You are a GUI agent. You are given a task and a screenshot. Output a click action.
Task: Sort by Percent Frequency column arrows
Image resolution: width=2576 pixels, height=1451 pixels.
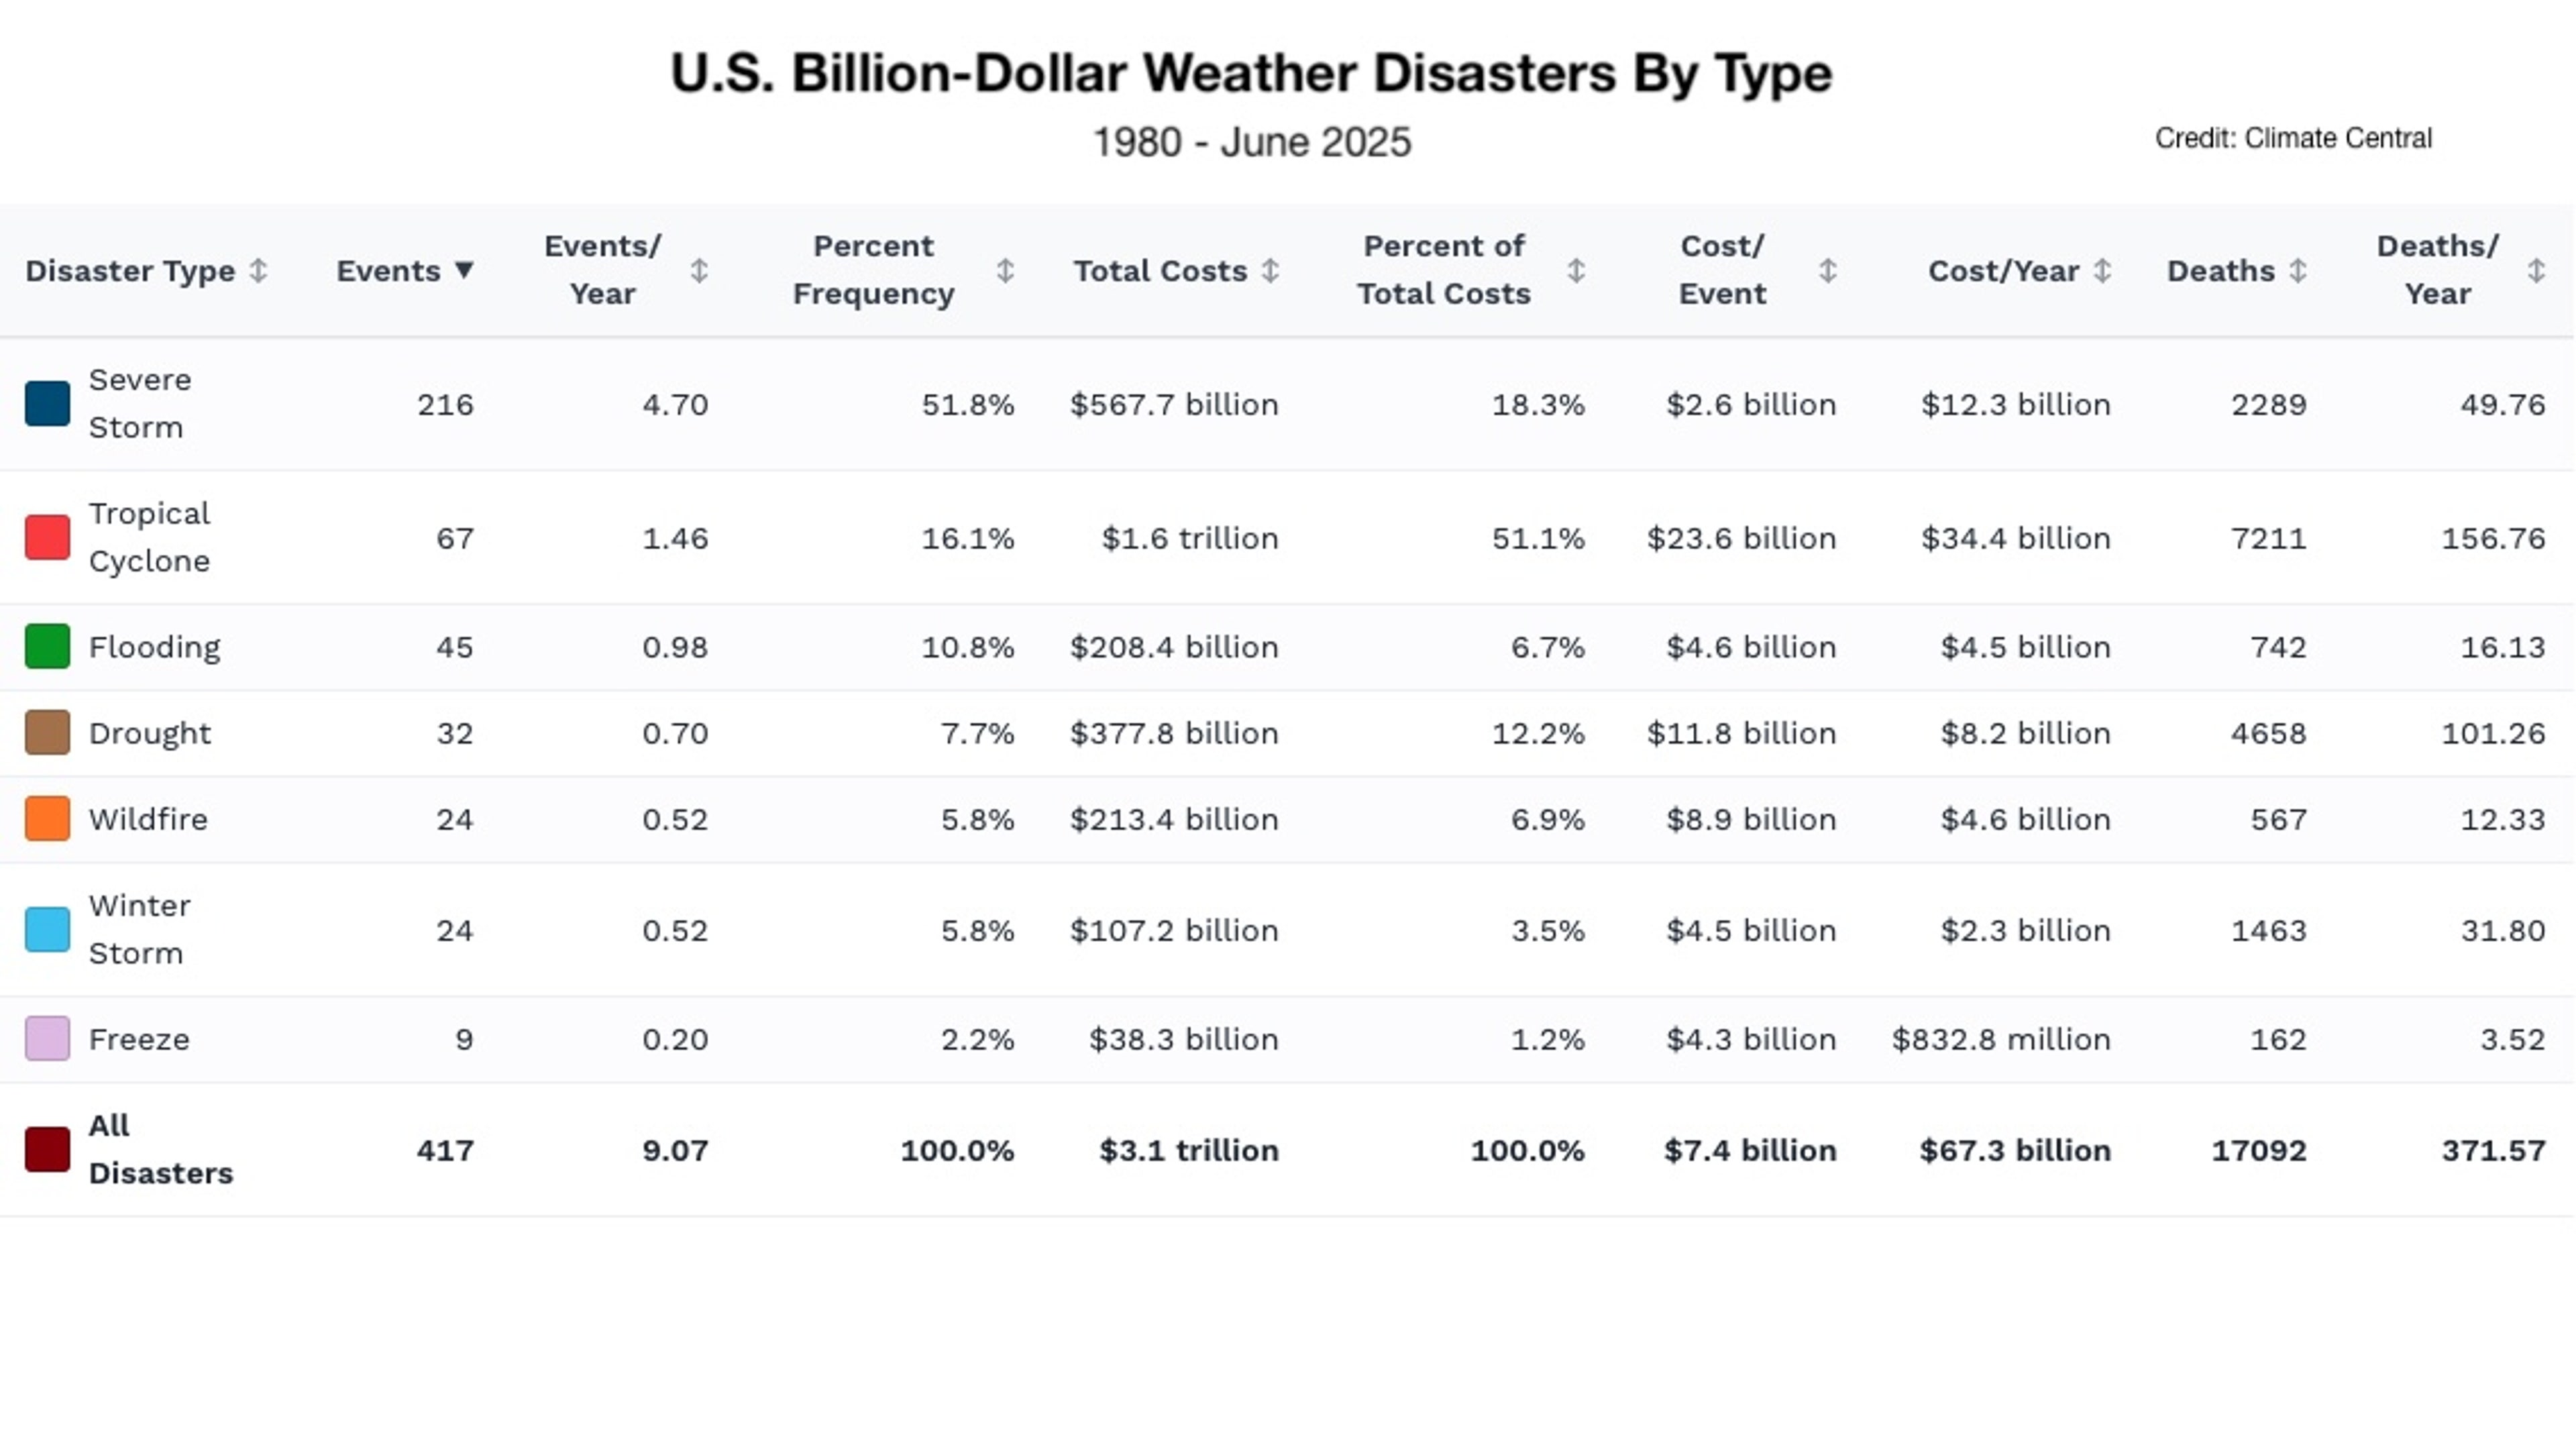pos(1005,270)
